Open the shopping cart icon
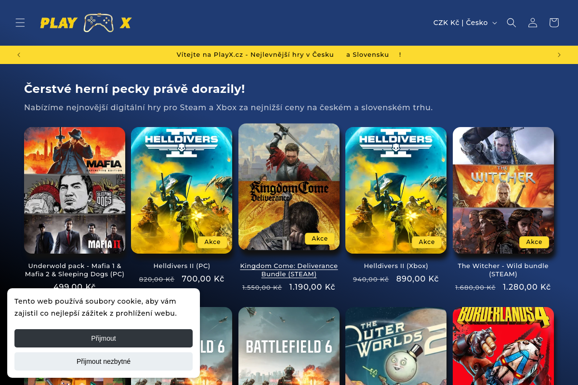This screenshot has width=578, height=385. click(x=554, y=23)
